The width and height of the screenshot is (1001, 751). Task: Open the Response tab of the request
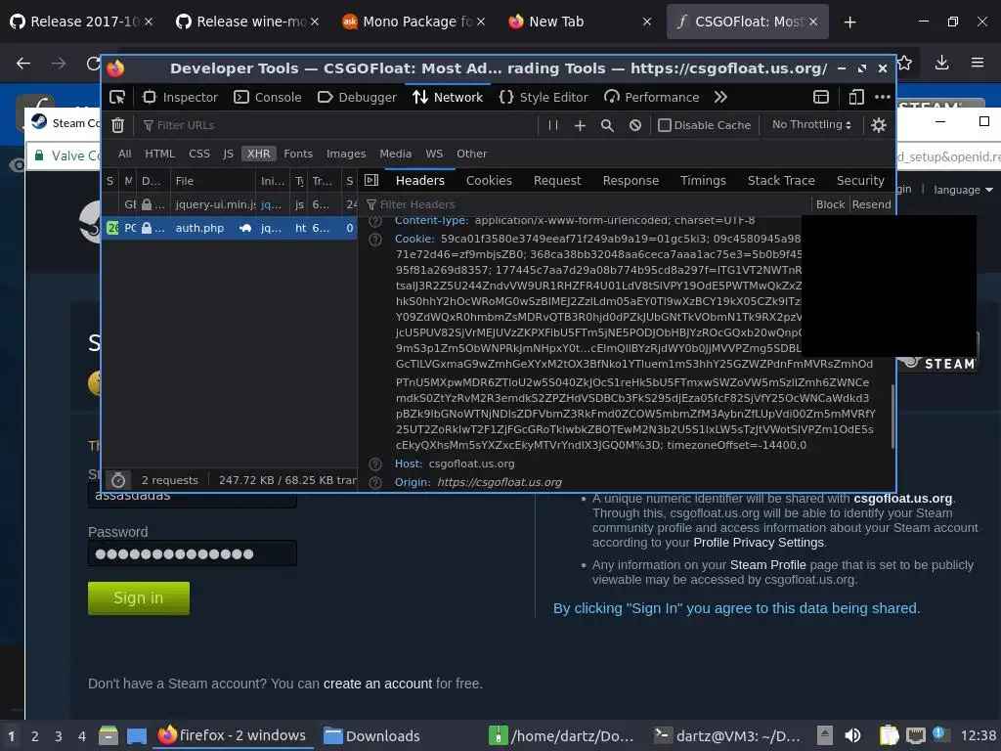tap(631, 181)
